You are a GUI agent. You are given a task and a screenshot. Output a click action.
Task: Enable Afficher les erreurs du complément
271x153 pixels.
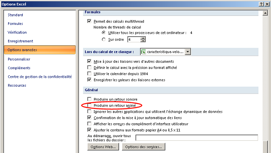click(x=89, y=124)
